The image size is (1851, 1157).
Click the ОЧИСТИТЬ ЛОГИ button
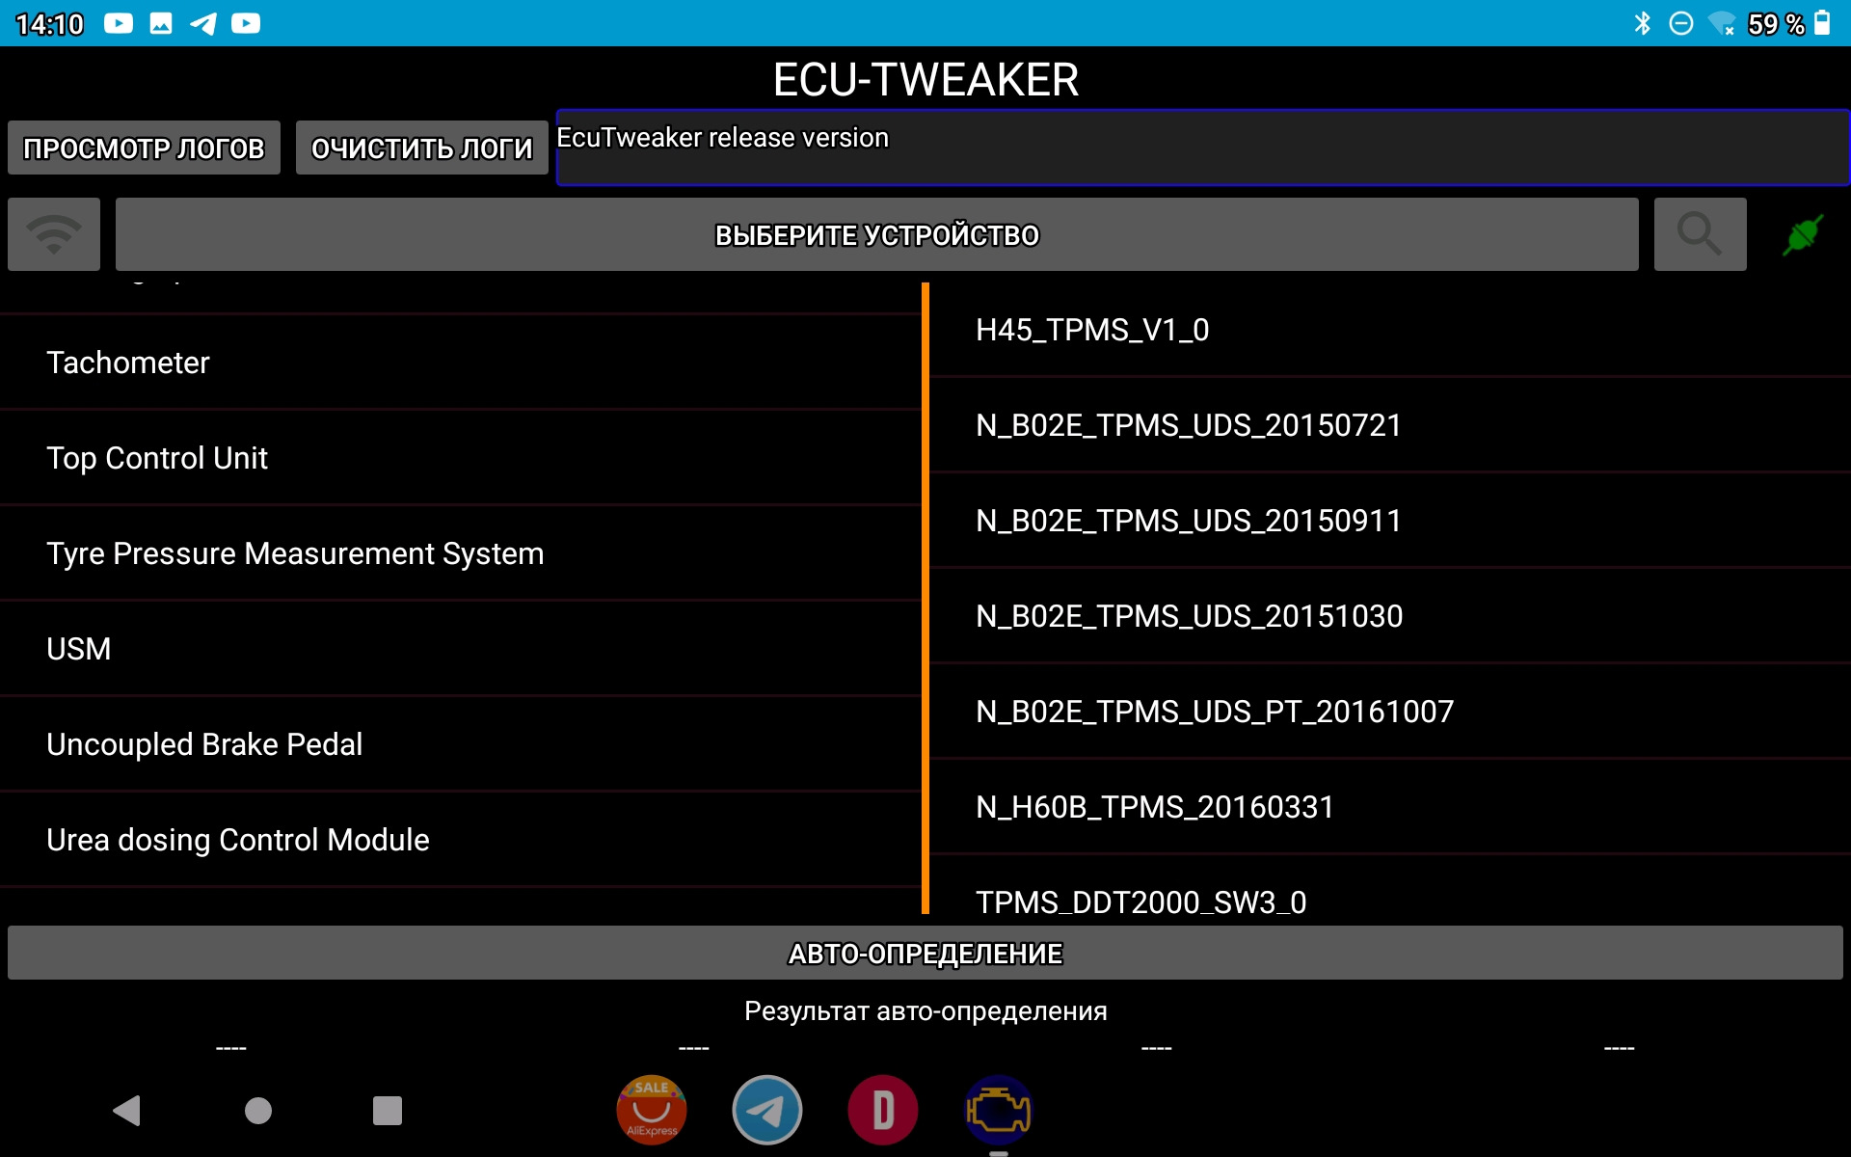421,148
